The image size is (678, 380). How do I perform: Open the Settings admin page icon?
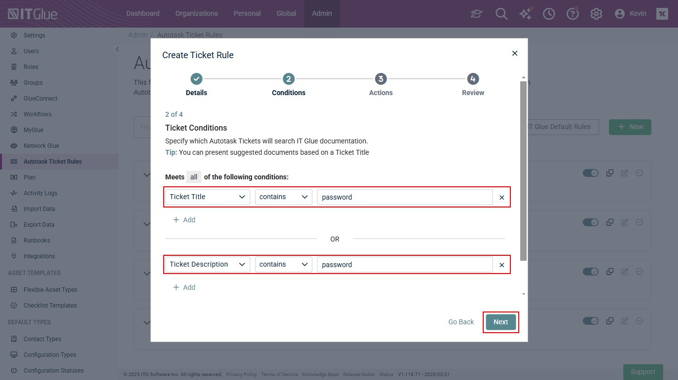14,35
